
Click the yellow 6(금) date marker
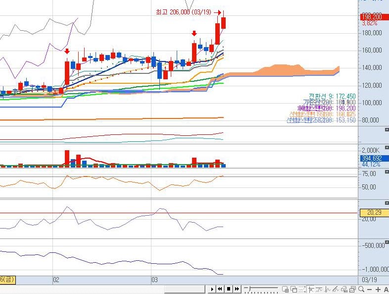(x=8, y=280)
